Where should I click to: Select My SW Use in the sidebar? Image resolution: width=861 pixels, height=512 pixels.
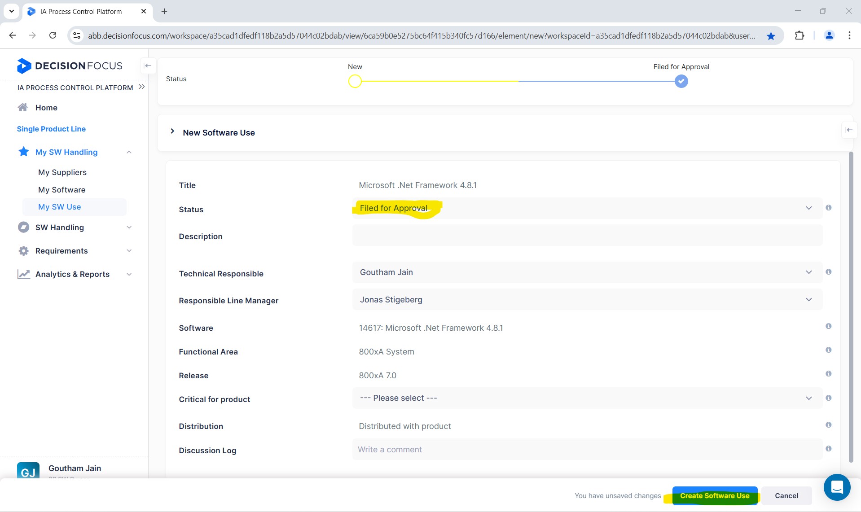(74, 207)
